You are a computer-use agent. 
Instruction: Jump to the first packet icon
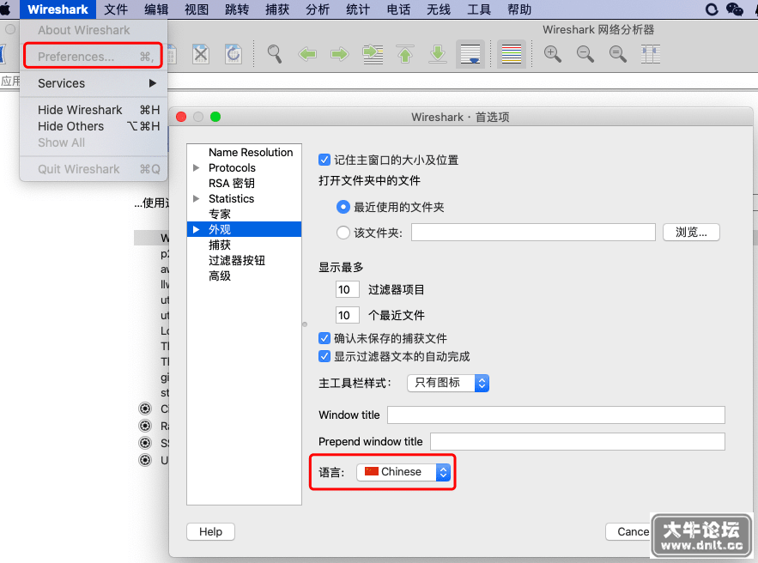405,54
